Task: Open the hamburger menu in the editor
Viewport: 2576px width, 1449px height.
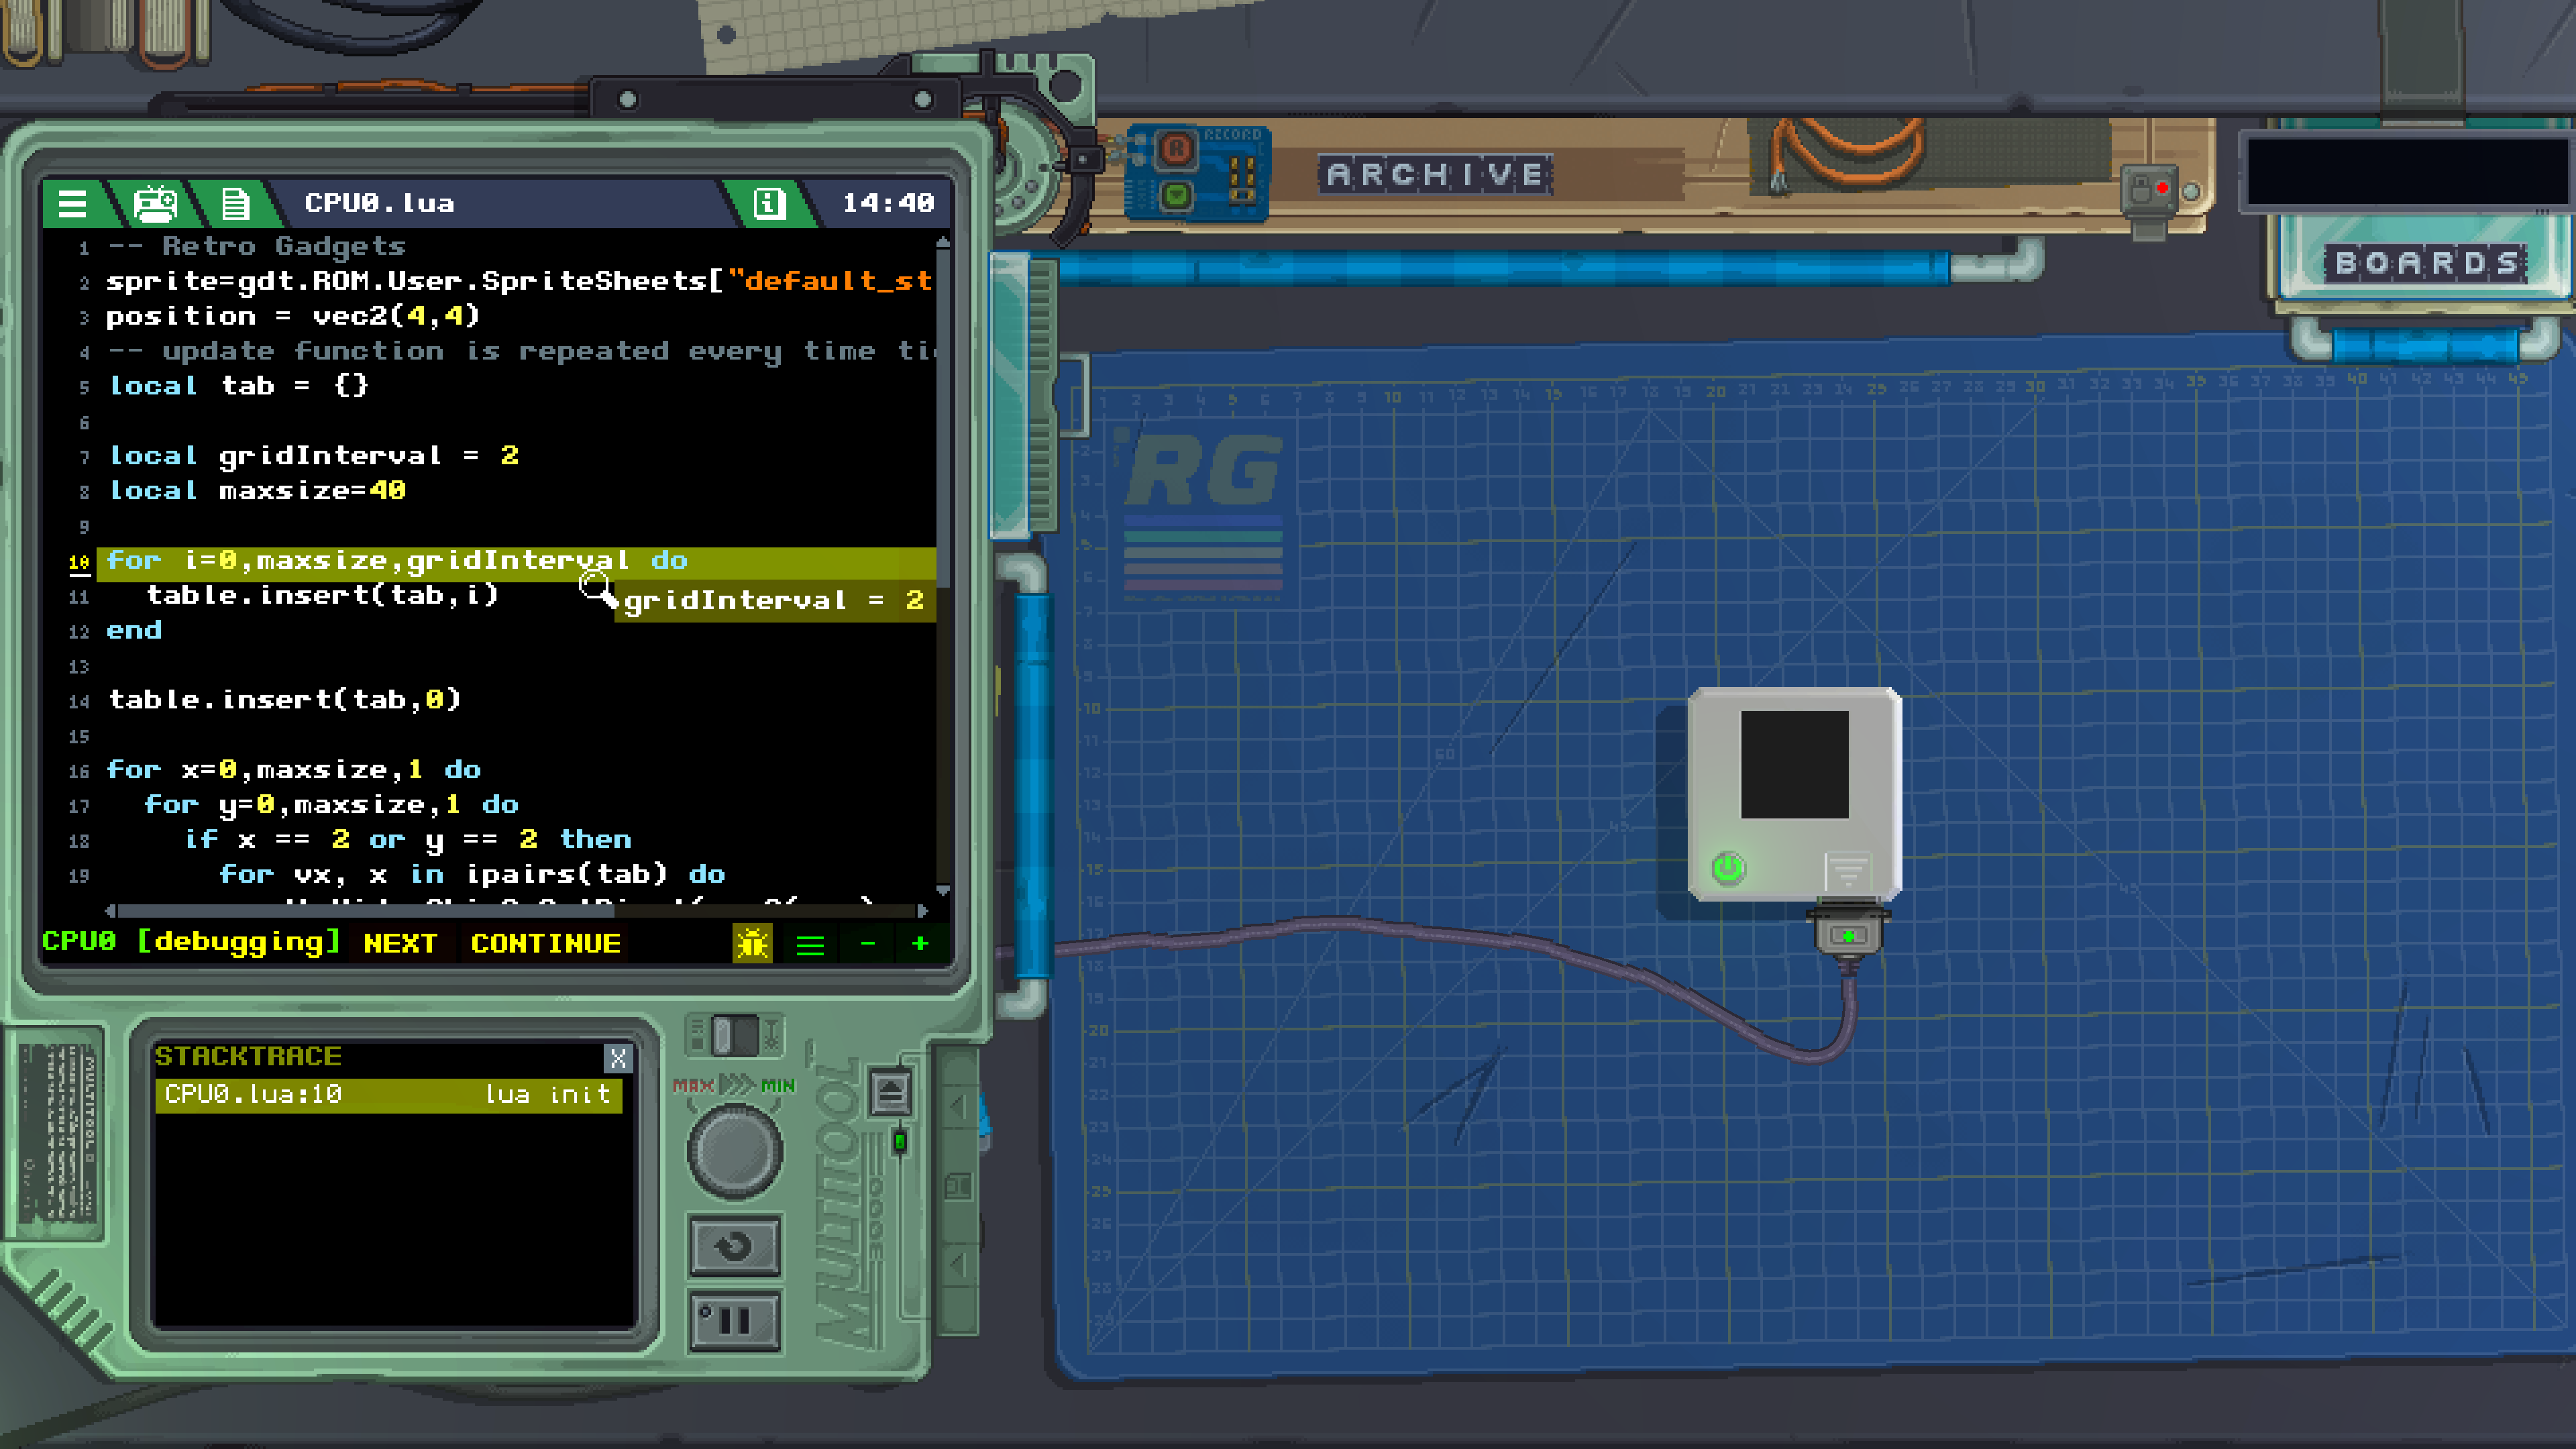Action: point(72,203)
